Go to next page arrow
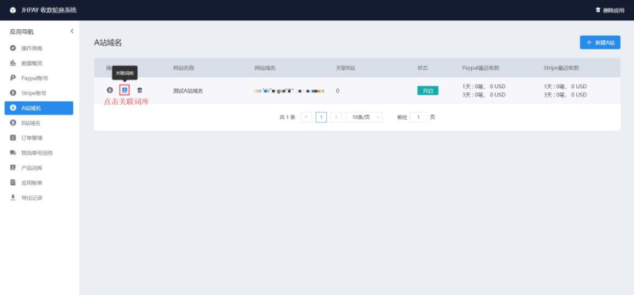The height and width of the screenshot is (295, 634). (x=336, y=117)
